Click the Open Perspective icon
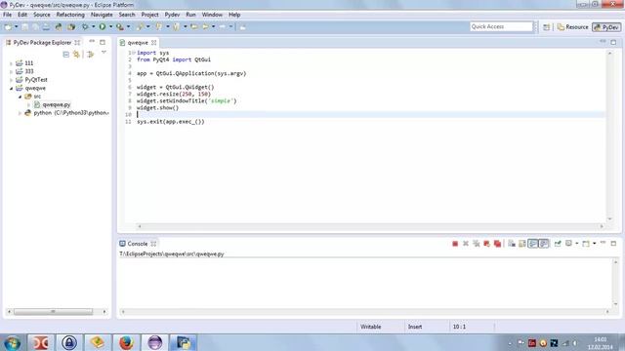The image size is (625, 351). pyautogui.click(x=547, y=27)
